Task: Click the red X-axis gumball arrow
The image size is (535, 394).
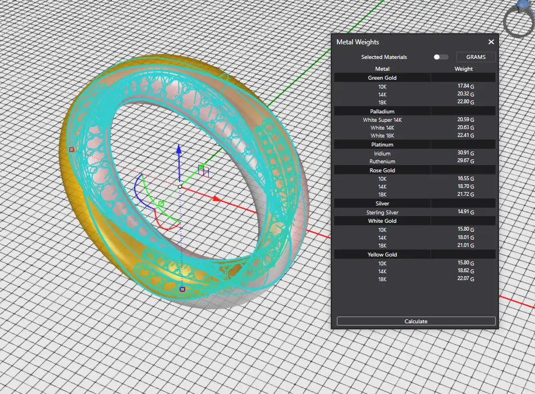Action: point(215,198)
